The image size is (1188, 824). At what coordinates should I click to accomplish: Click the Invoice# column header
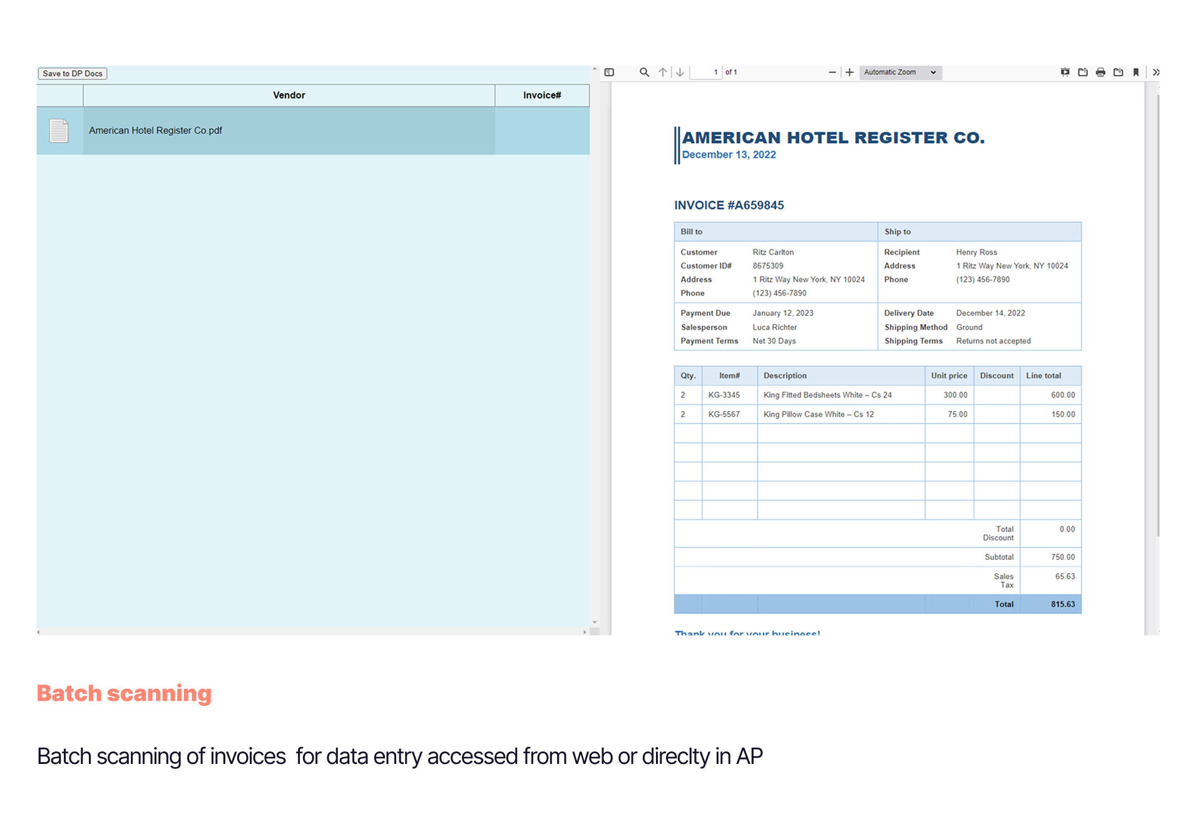click(x=542, y=95)
